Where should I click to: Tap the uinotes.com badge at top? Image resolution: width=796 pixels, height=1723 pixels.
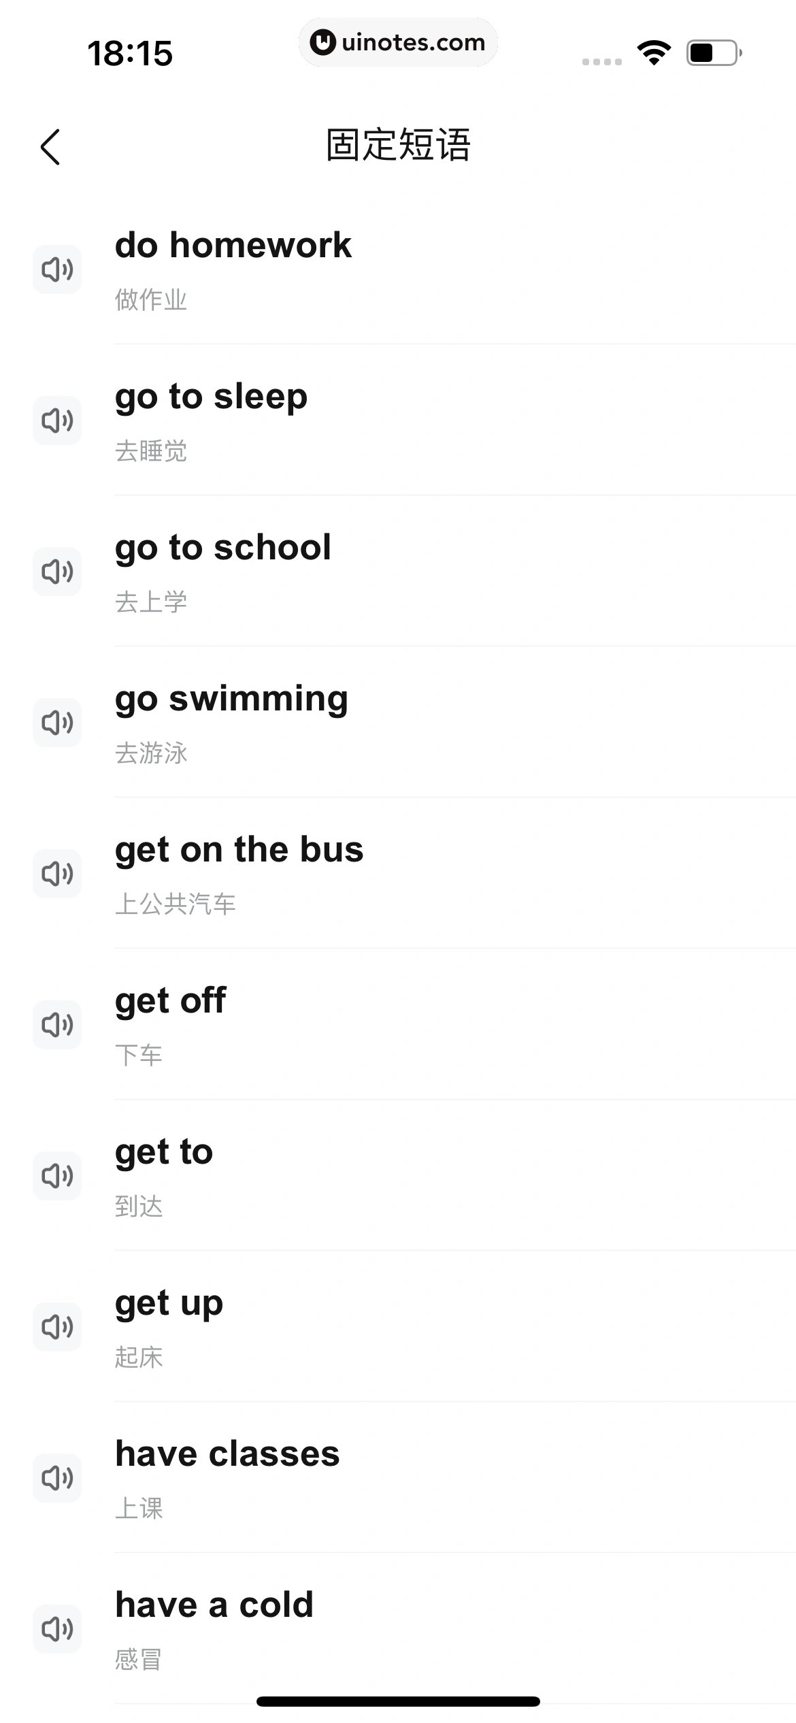398,42
